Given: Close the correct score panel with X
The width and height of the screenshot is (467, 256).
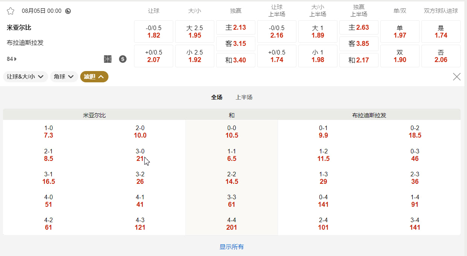Looking at the screenshot, I should 456,77.
